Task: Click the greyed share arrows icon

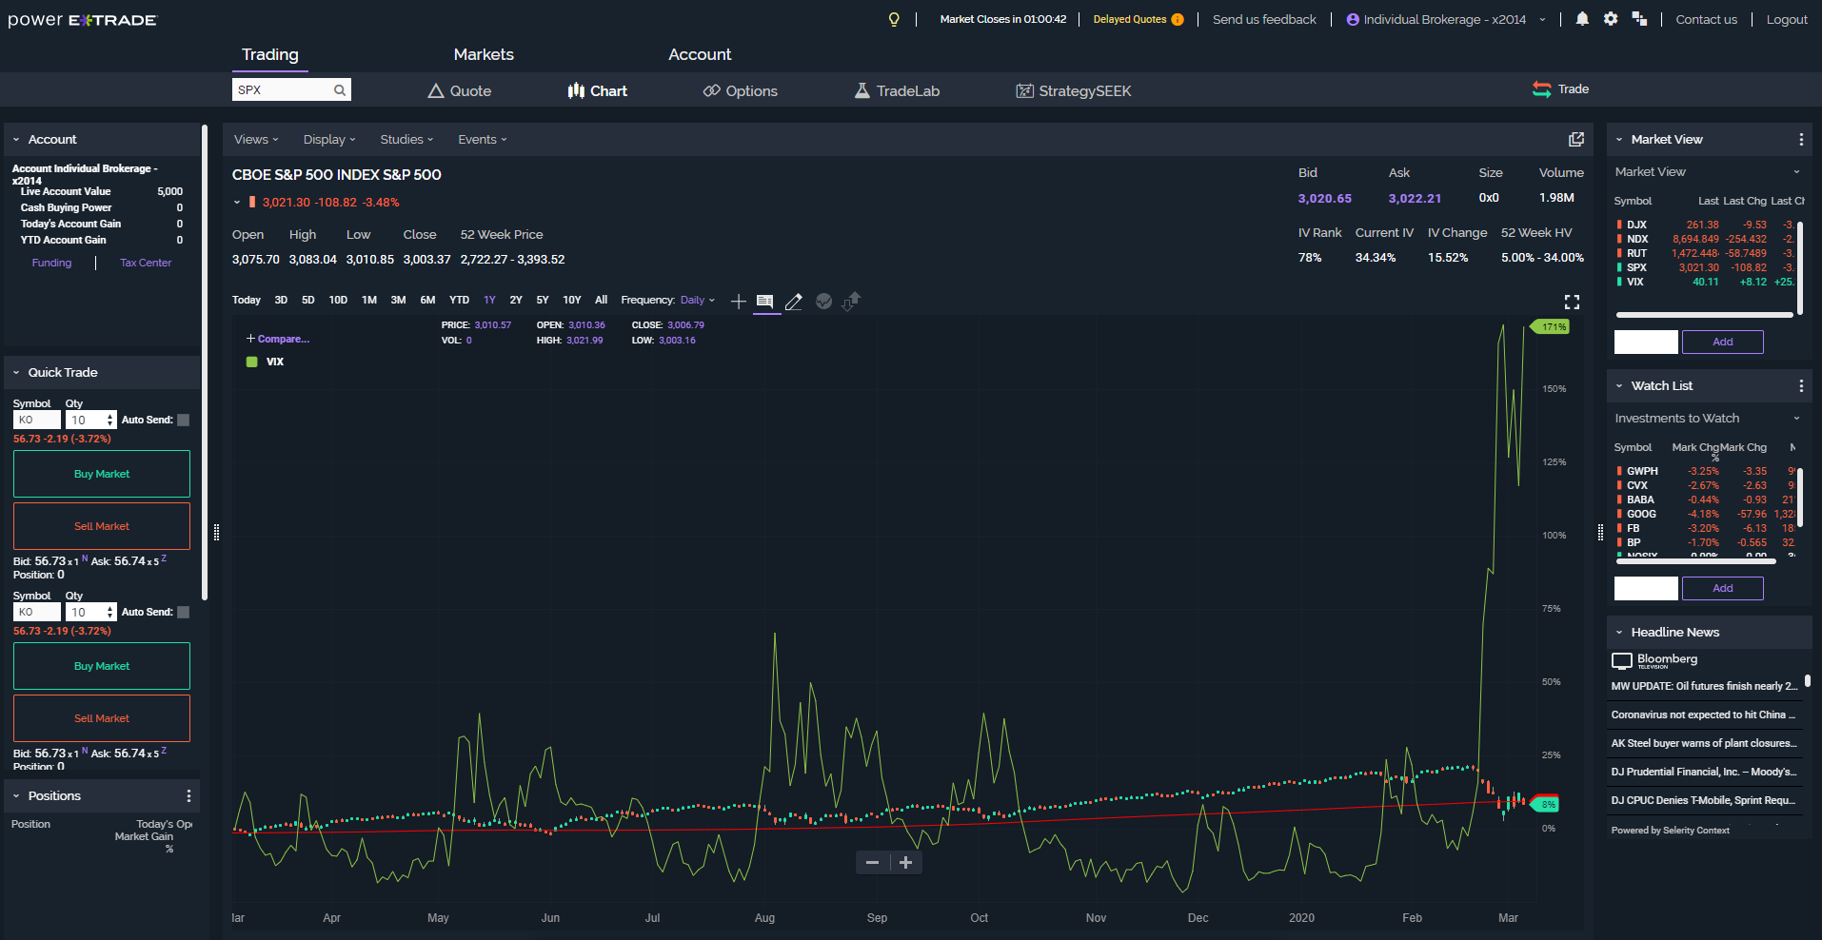Action: click(x=852, y=302)
